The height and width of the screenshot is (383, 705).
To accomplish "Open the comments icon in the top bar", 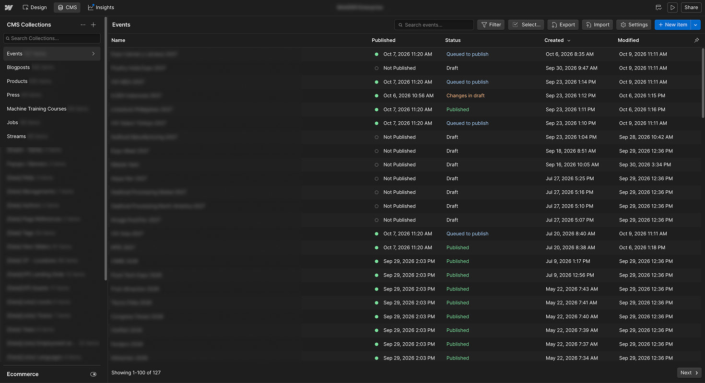I will [x=658, y=8].
